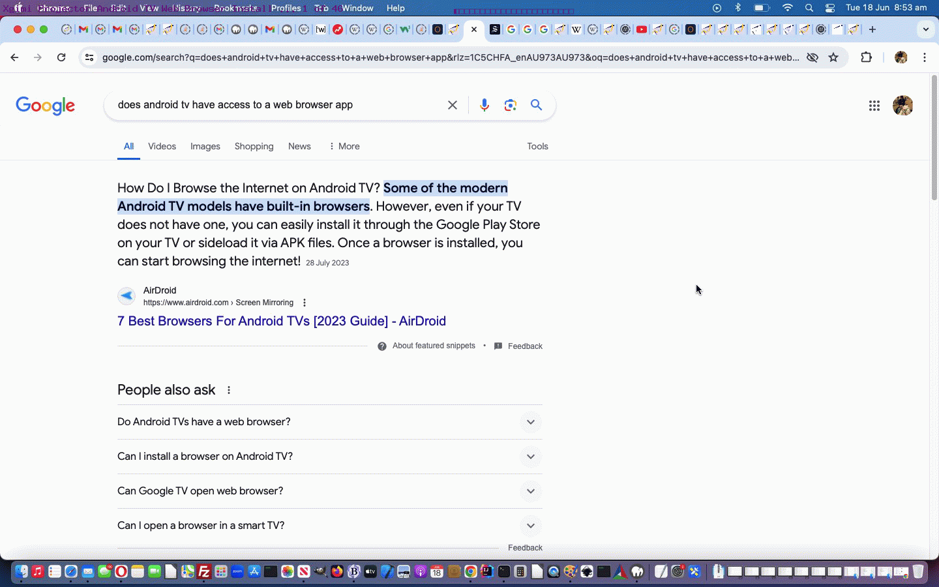Viewport: 939px width, 587px height.
Task: Open the Chrome profile avatar in toolbar
Action: click(901, 57)
